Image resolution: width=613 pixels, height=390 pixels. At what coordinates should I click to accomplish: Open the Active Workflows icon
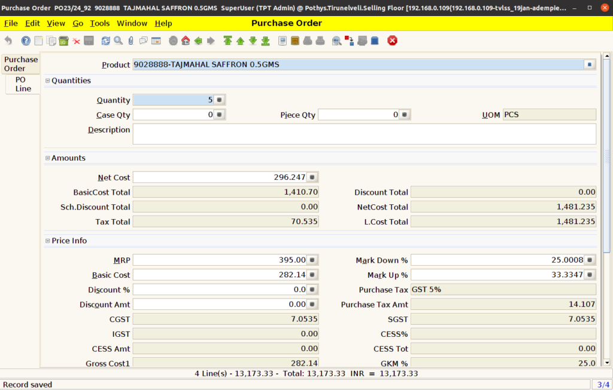pyautogui.click(x=349, y=41)
